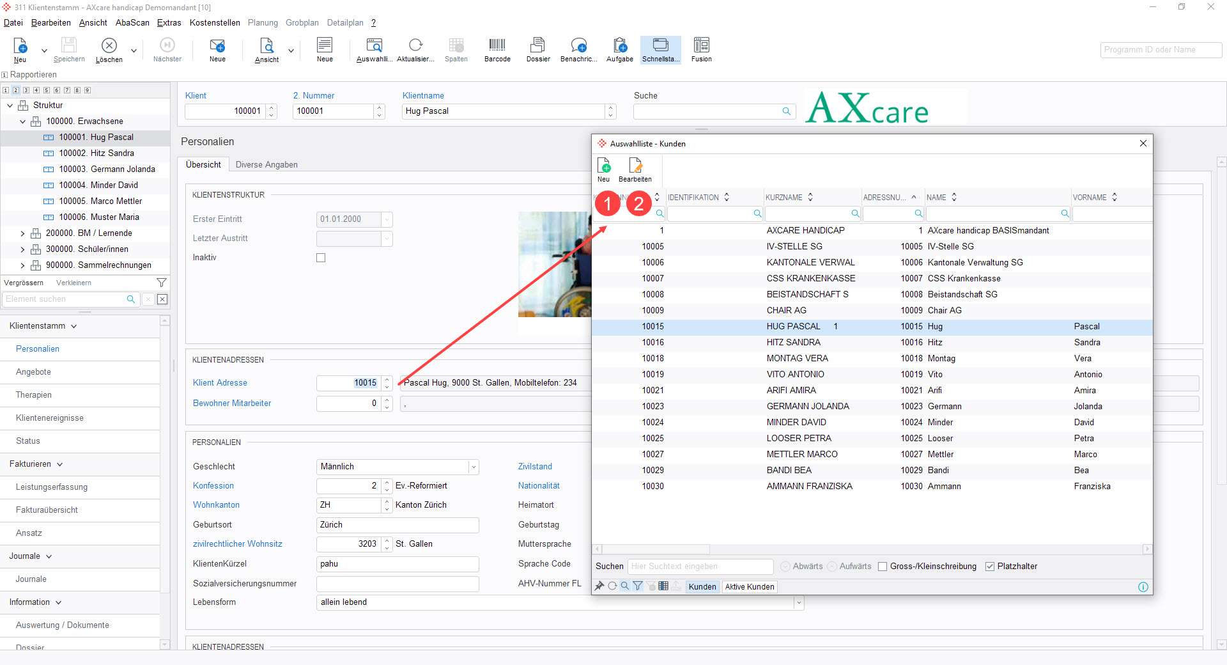Viewport: 1227px width, 665px height.
Task: Click the Bewohner Mitarbeiter link
Action: point(232,403)
